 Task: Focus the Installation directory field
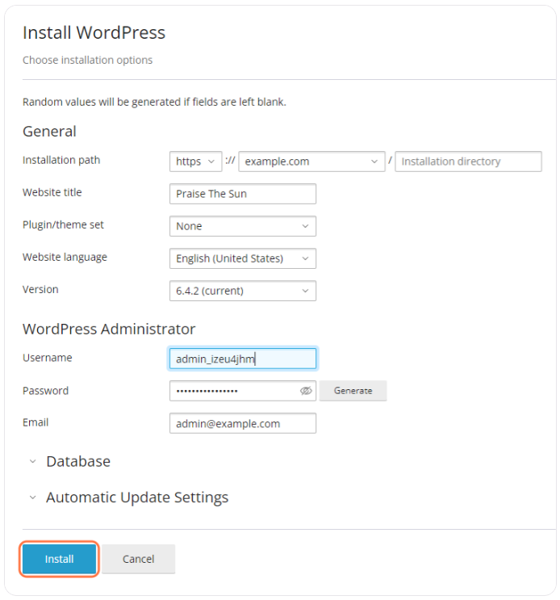[x=468, y=162]
